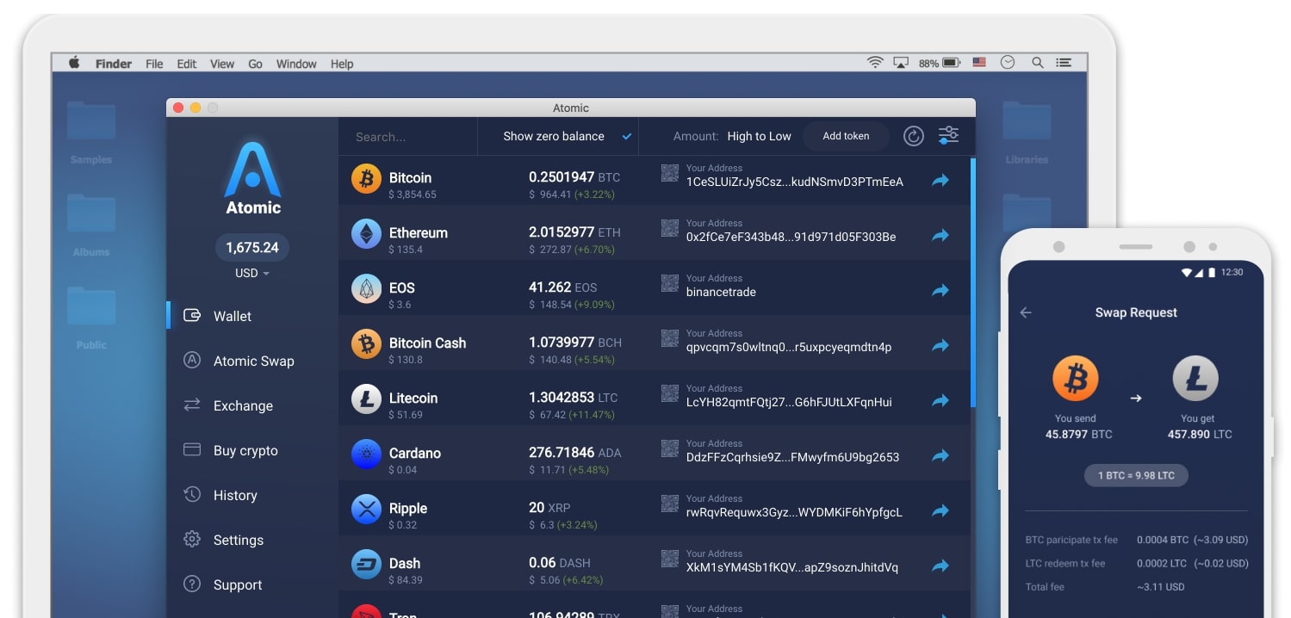Show QR code for Bitcoin address
The height and width of the screenshot is (618, 1291).
point(670,173)
